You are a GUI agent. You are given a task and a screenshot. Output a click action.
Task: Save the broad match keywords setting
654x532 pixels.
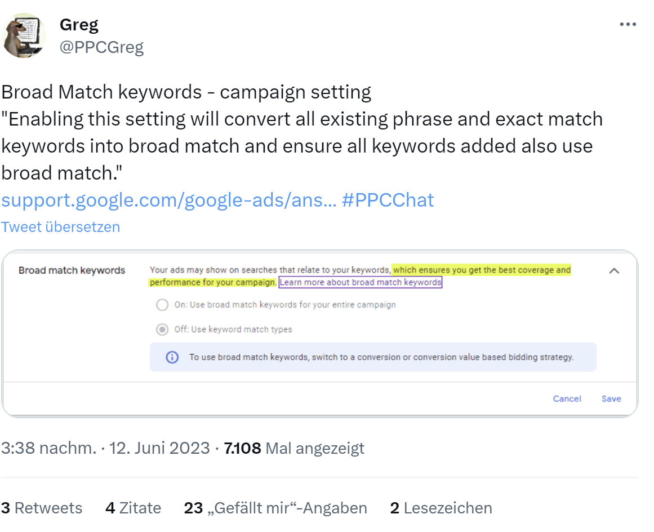[611, 399]
